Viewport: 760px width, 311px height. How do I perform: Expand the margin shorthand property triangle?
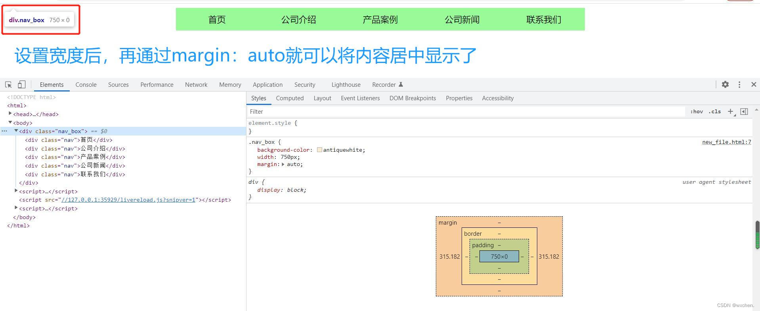(283, 164)
